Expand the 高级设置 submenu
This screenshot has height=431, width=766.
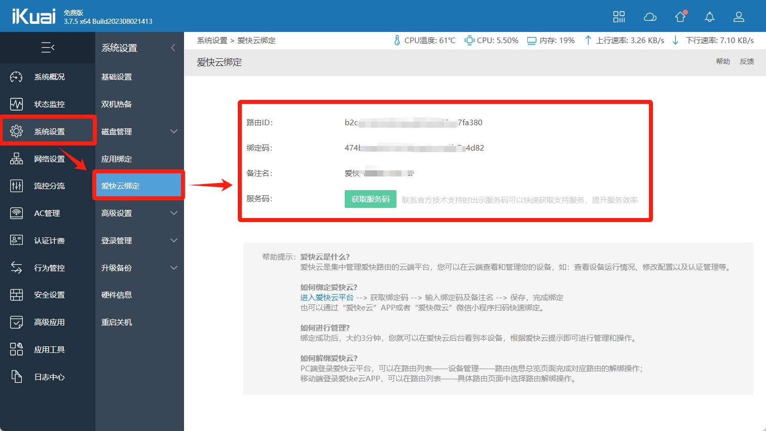tap(174, 213)
